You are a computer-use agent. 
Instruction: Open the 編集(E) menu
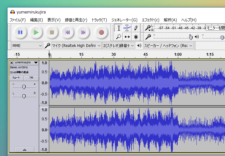click(36, 20)
